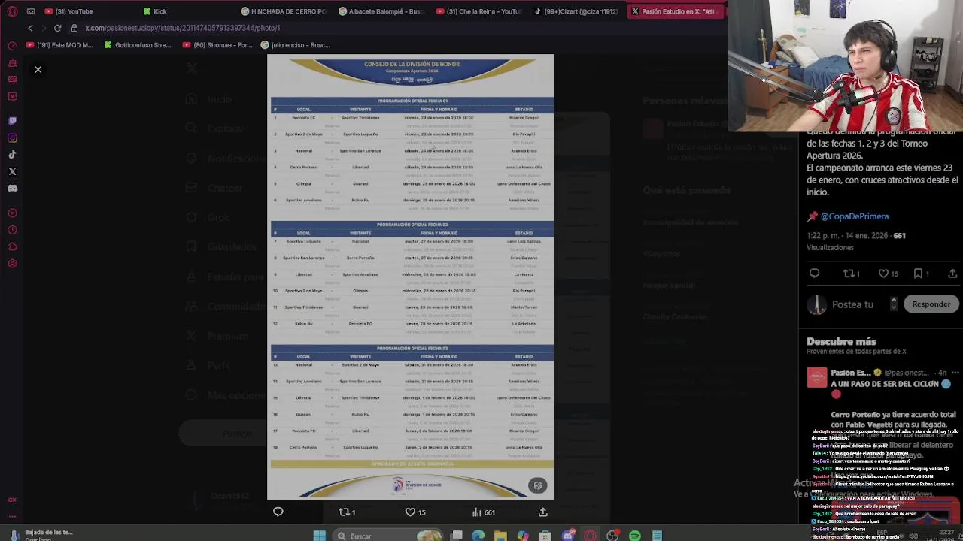Screen dimensions: 963x541
Task: Open Twitch in the sidebar
Action: click(x=12, y=121)
